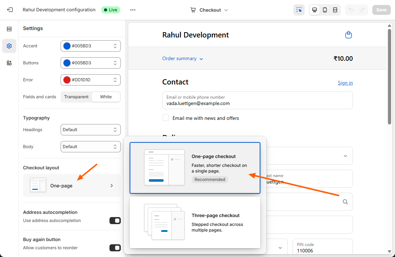Open the Headings font dropdown
The image size is (395, 257).
point(91,130)
